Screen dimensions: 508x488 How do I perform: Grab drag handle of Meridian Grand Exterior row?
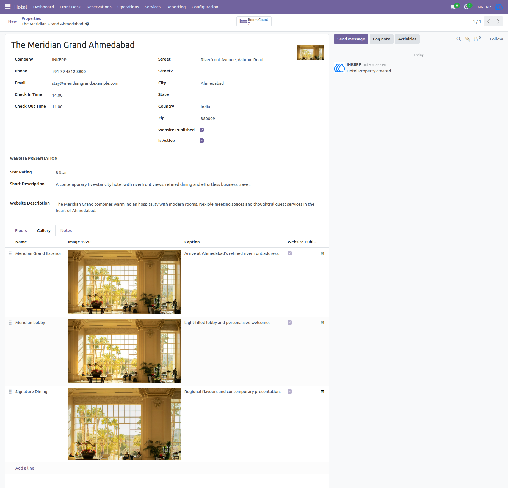click(10, 253)
